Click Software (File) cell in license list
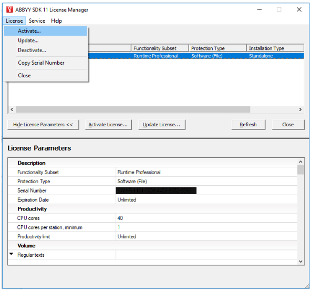The image size is (311, 291). pos(207,56)
